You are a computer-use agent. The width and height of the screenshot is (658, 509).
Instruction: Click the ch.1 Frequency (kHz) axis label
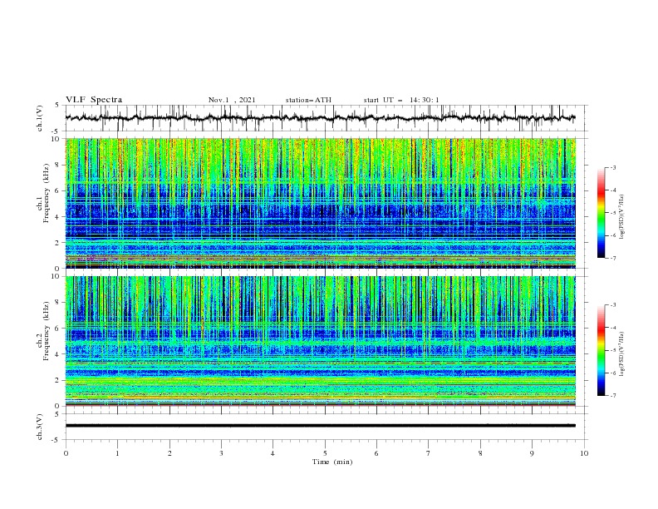[43, 191]
